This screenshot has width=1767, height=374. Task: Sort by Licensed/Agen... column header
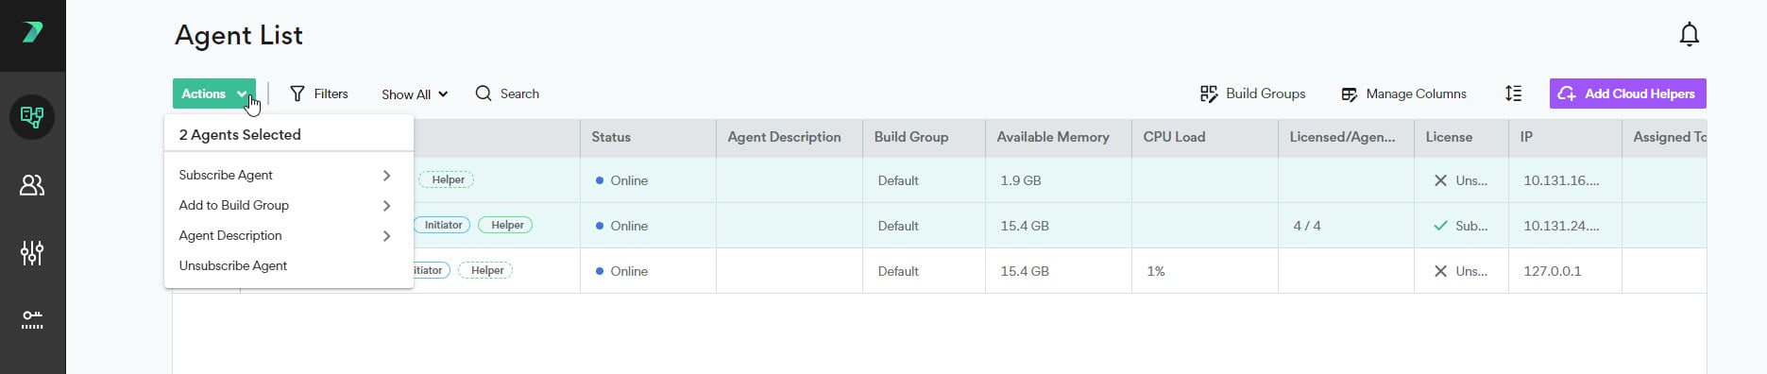click(x=1342, y=137)
